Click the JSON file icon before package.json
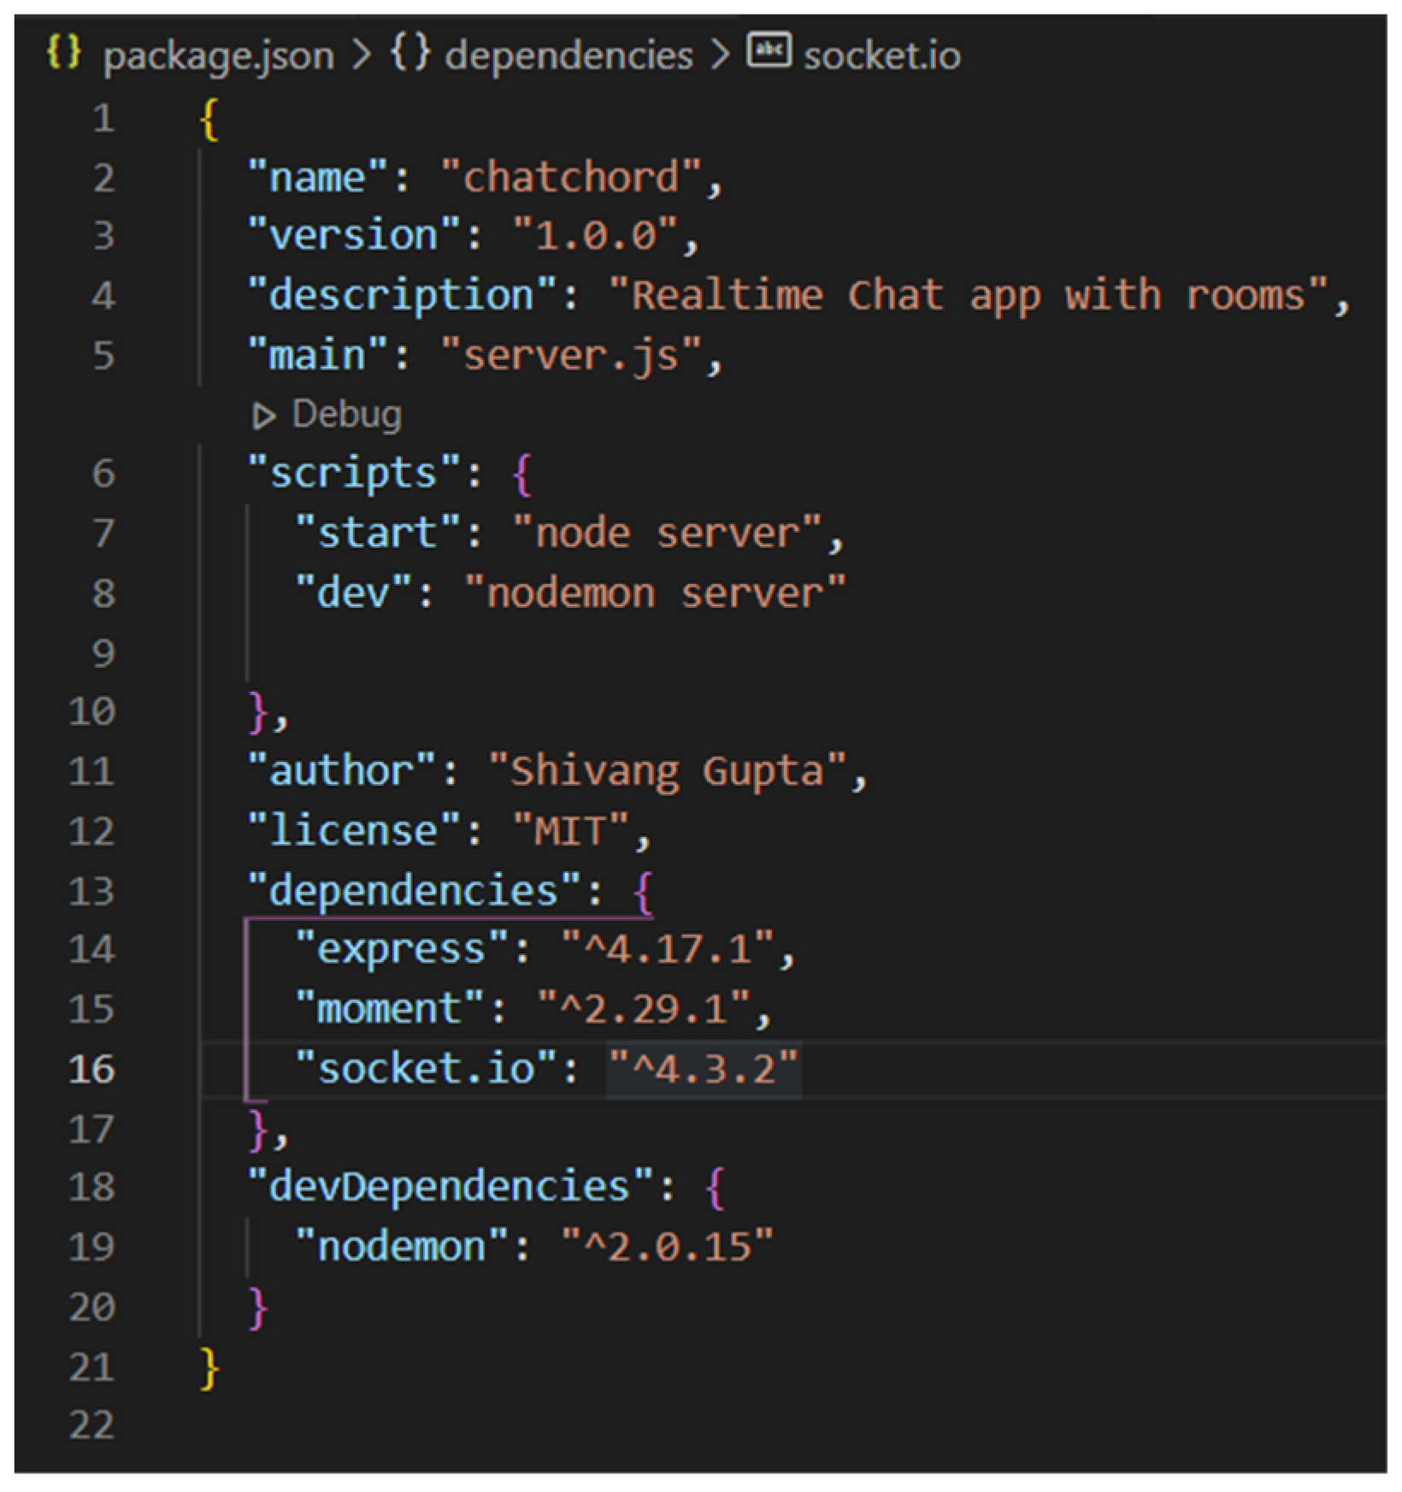This screenshot has width=1402, height=1492. click(64, 53)
